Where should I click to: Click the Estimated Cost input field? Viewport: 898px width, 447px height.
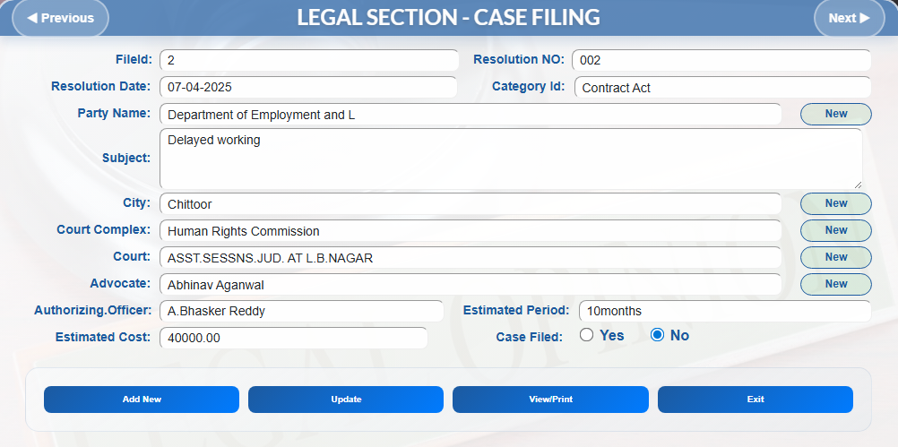tap(293, 339)
